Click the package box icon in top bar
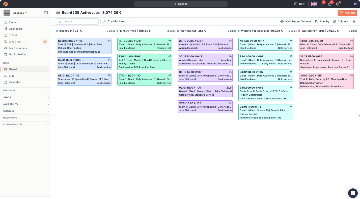This screenshot has height=199, width=360. [338, 4]
